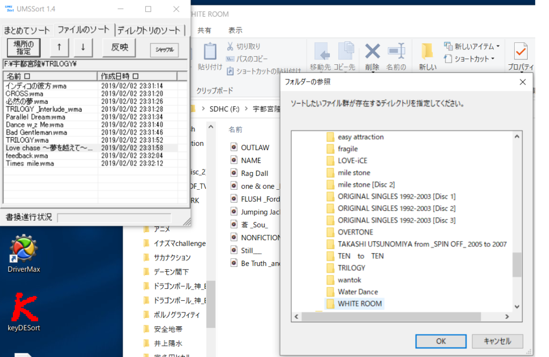This screenshot has width=549, height=357.
Task: Confirm folder selection with the OK button
Action: 441,341
